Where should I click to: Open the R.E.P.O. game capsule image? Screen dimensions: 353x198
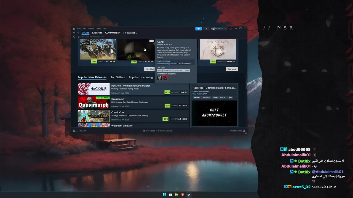pos(136,49)
